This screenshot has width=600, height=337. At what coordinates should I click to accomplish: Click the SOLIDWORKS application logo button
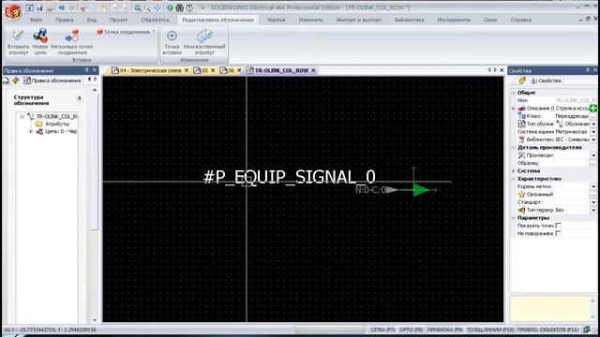[13, 11]
